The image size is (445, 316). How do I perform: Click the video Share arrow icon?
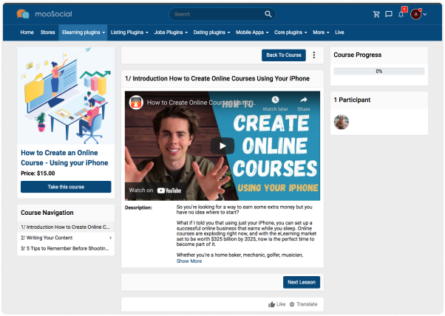[304, 100]
